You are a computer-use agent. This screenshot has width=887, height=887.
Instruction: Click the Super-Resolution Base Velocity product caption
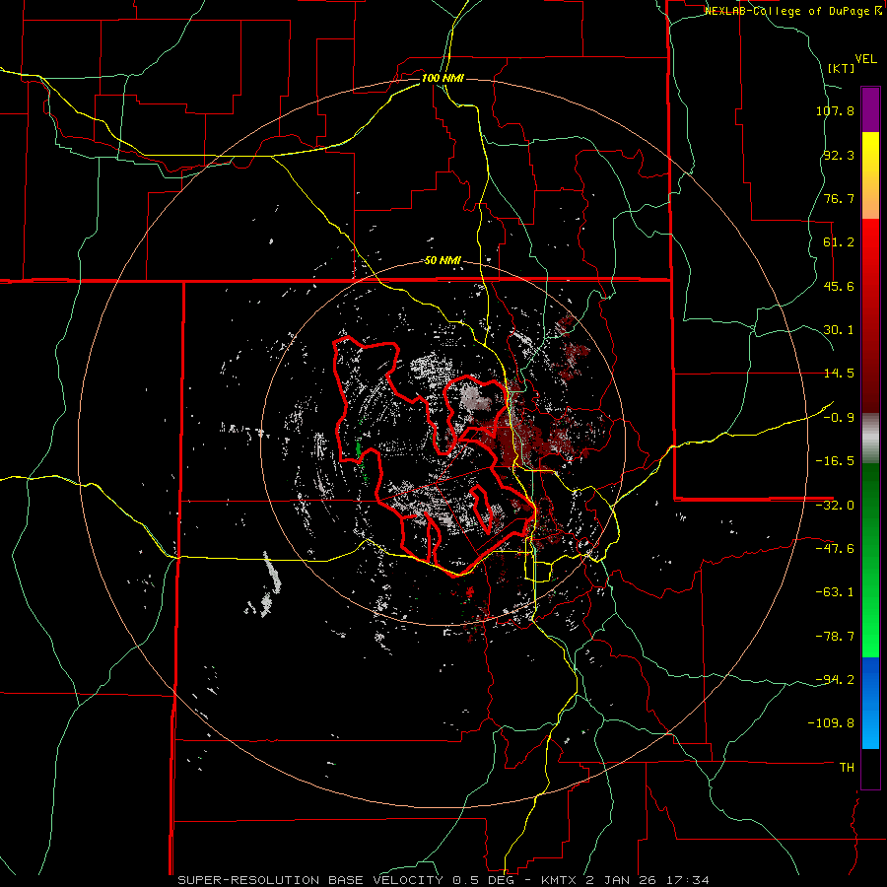(x=443, y=880)
